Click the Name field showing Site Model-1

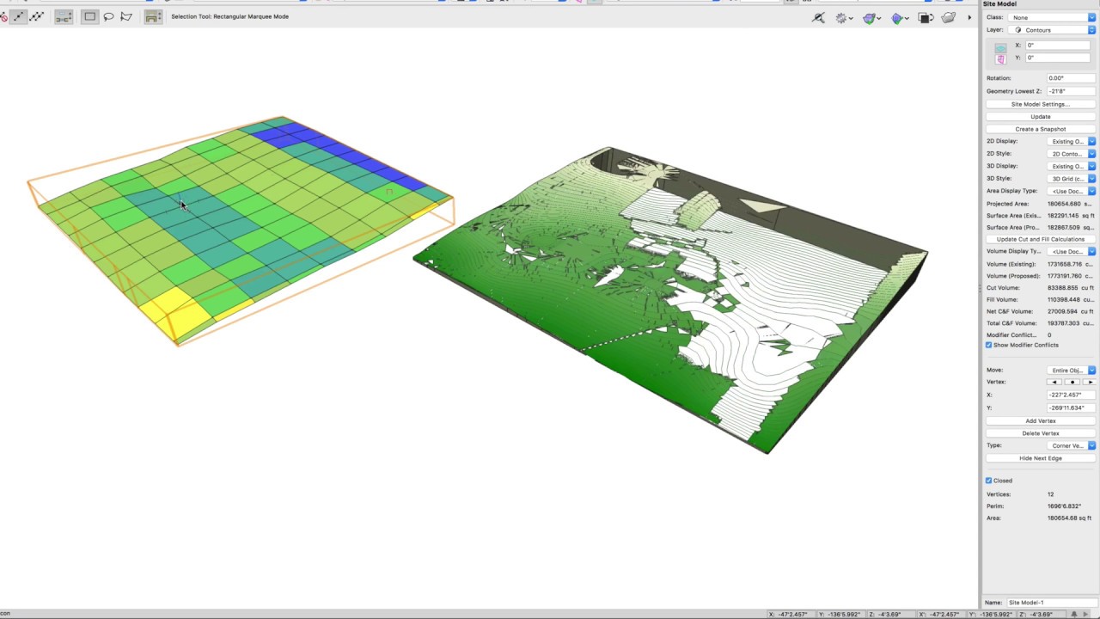pos(1050,603)
